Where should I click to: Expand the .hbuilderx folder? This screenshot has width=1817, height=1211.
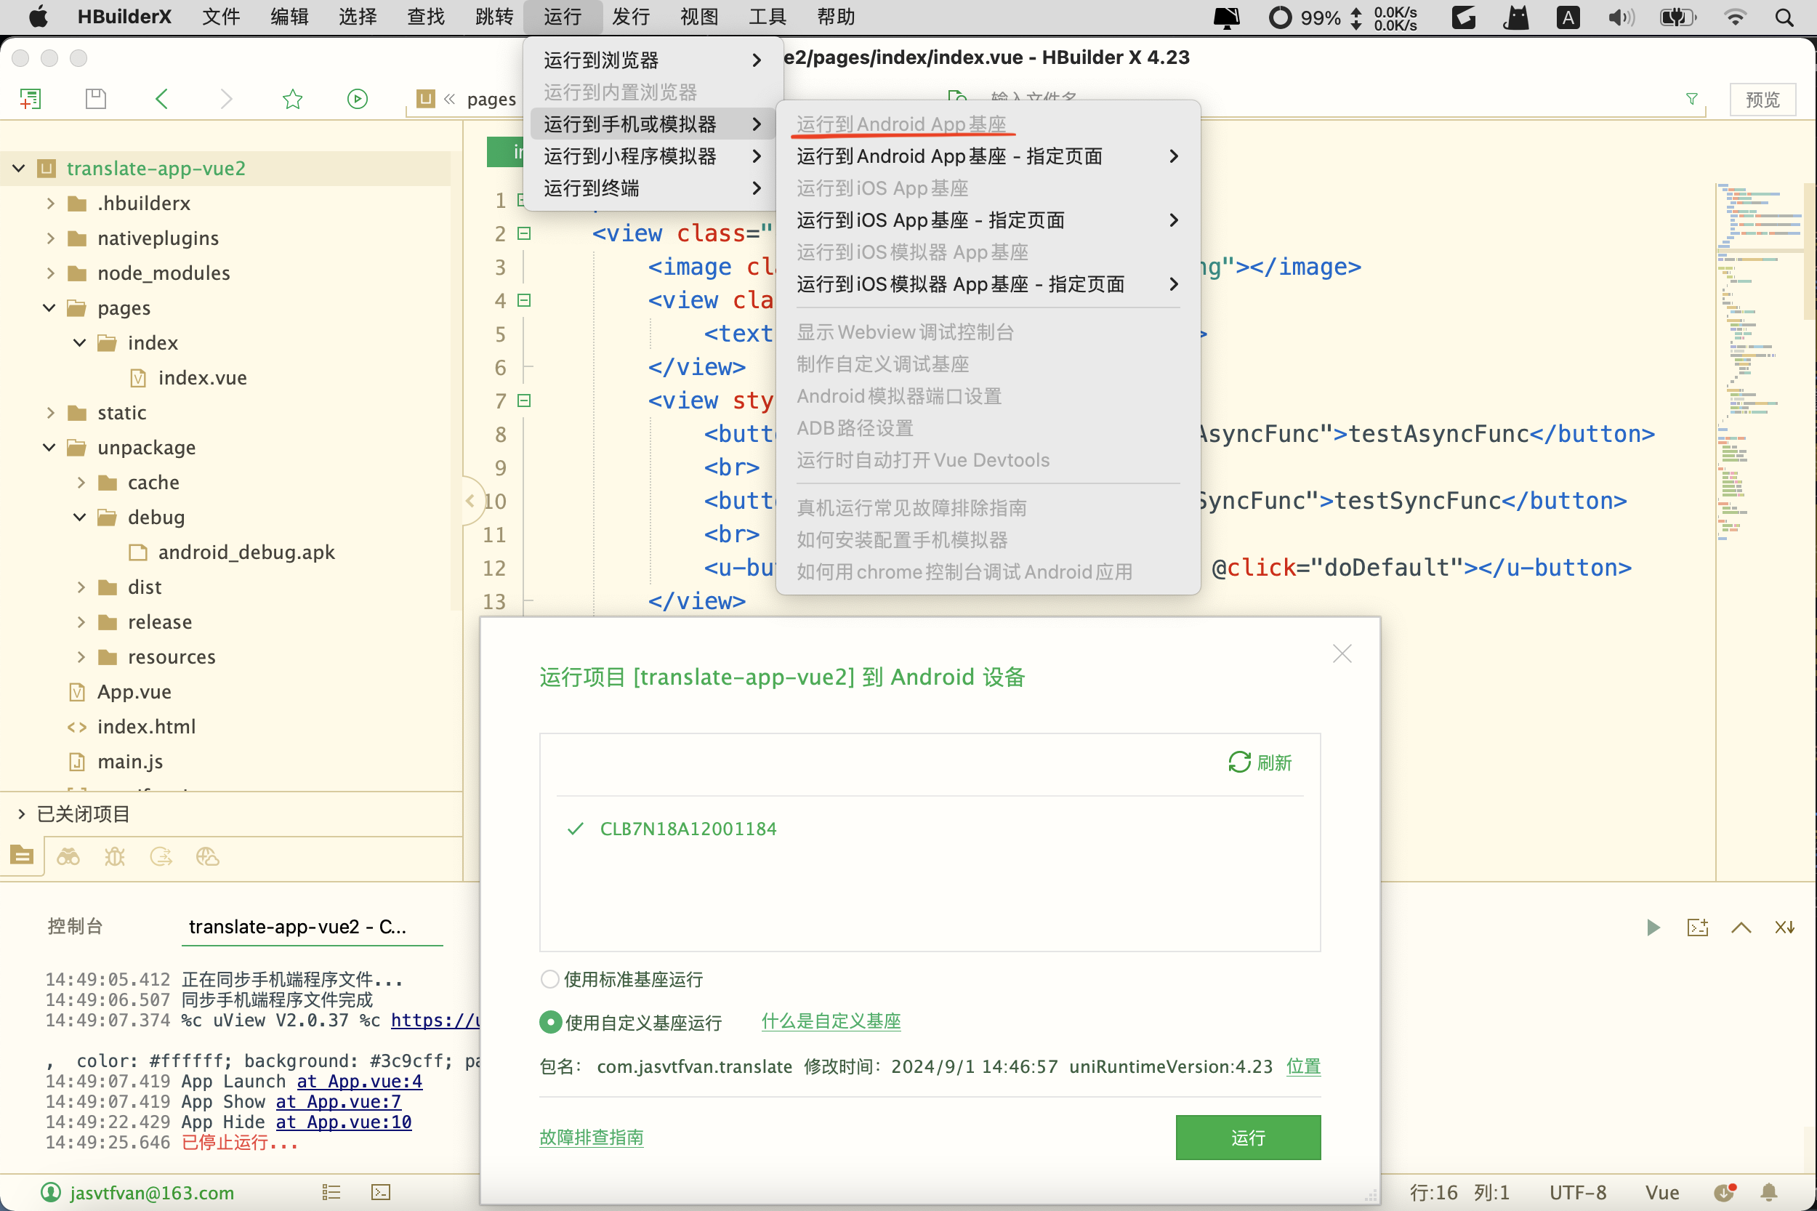pos(50,203)
